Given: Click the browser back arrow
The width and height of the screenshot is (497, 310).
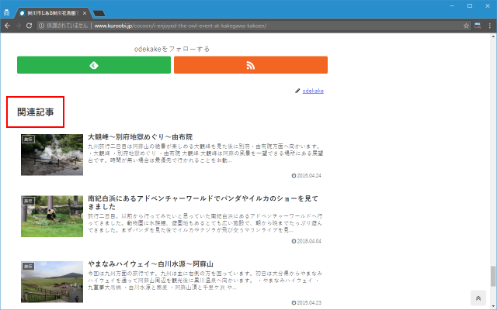Looking at the screenshot, I should pyautogui.click(x=7, y=26).
